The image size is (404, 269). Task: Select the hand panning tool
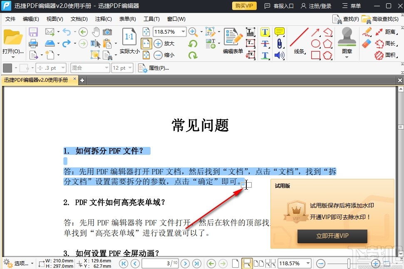96,32
